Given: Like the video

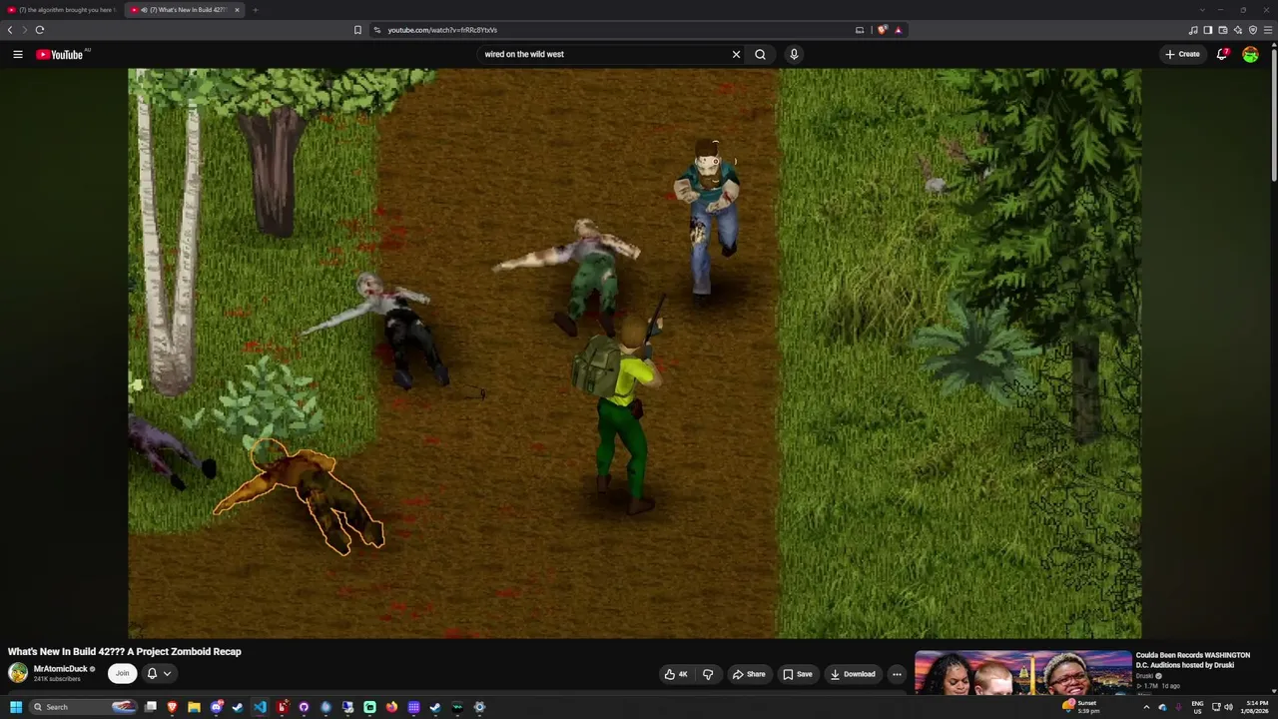Looking at the screenshot, I should 677,674.
